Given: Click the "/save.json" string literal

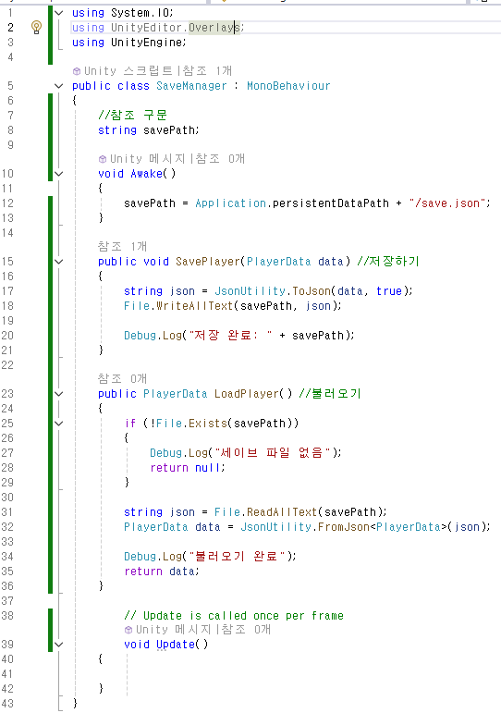Looking at the screenshot, I should (447, 203).
